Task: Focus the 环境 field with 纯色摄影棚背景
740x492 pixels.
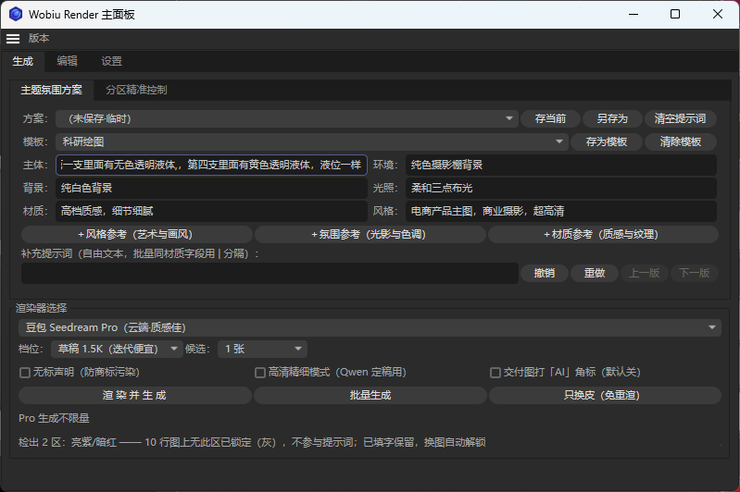Action: point(561,165)
